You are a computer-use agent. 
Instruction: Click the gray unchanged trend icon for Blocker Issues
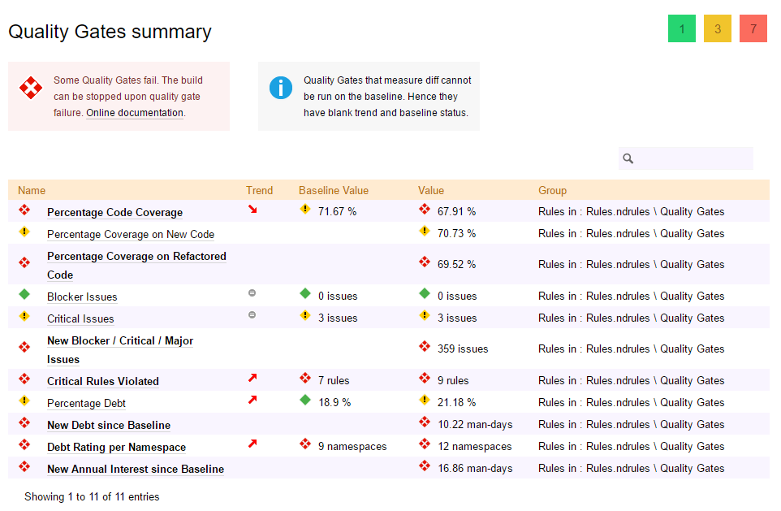coord(252,293)
